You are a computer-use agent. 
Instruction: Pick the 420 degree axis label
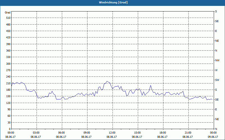click(8, 38)
